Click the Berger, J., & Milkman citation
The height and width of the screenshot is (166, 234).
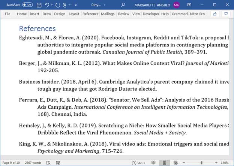124,63
